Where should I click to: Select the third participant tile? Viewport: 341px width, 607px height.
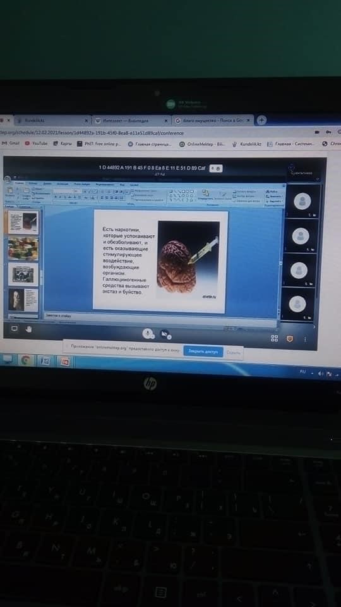point(299,270)
